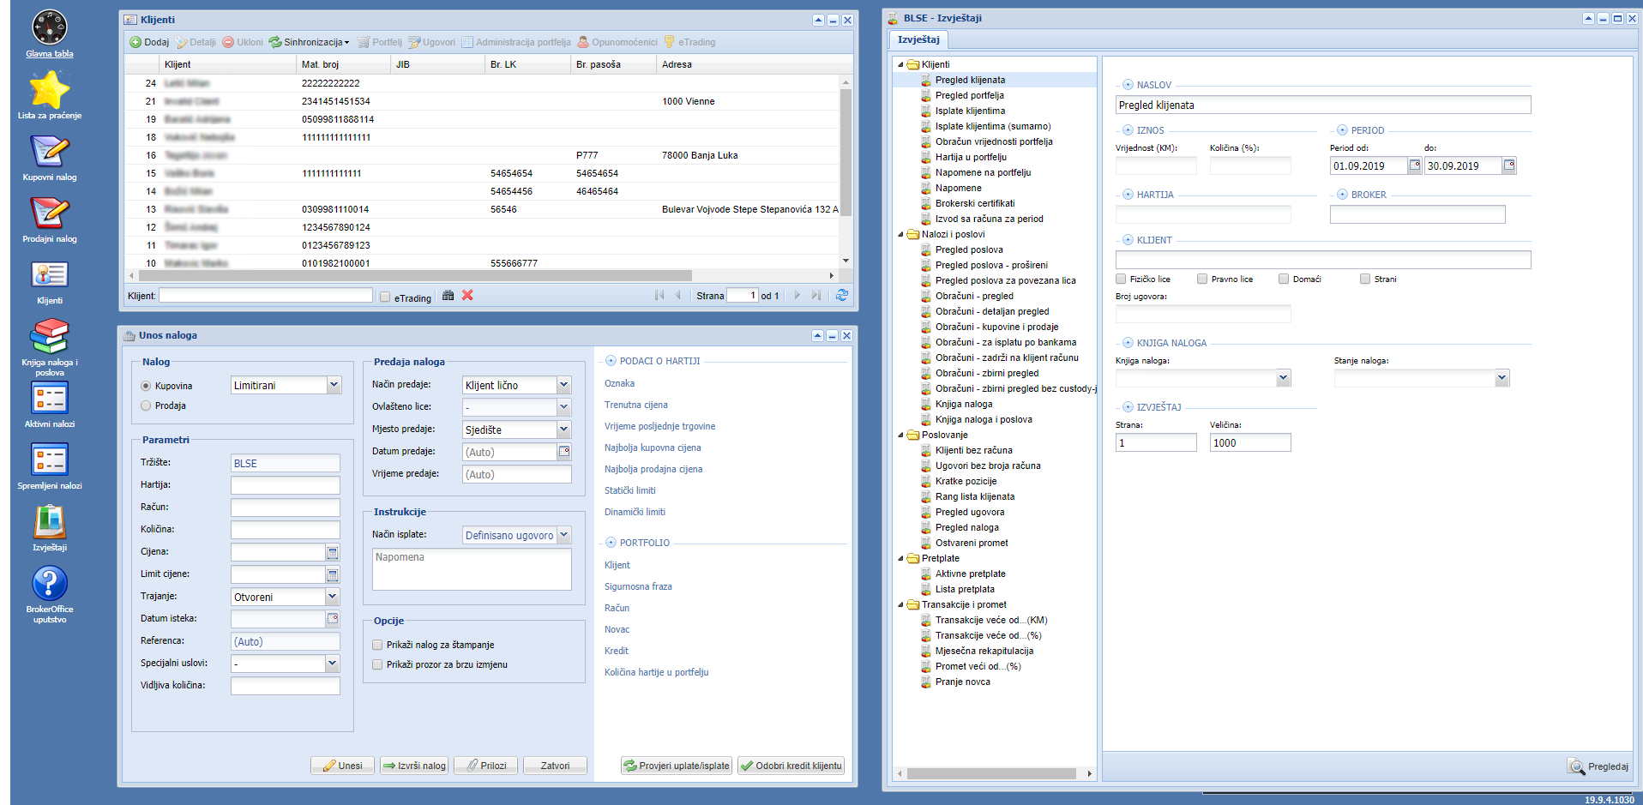Select Pranje novca report

point(962,682)
